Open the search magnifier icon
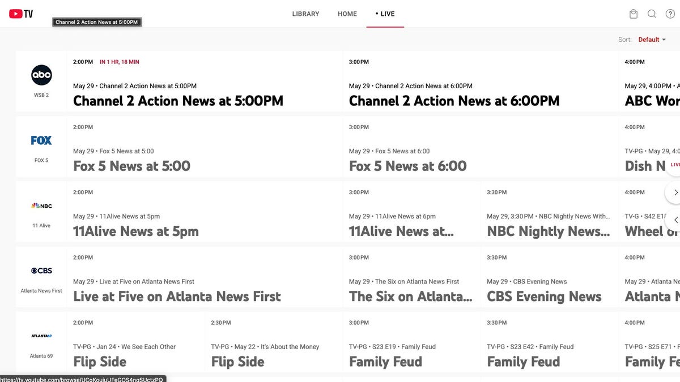This screenshot has width=680, height=382. tap(652, 14)
